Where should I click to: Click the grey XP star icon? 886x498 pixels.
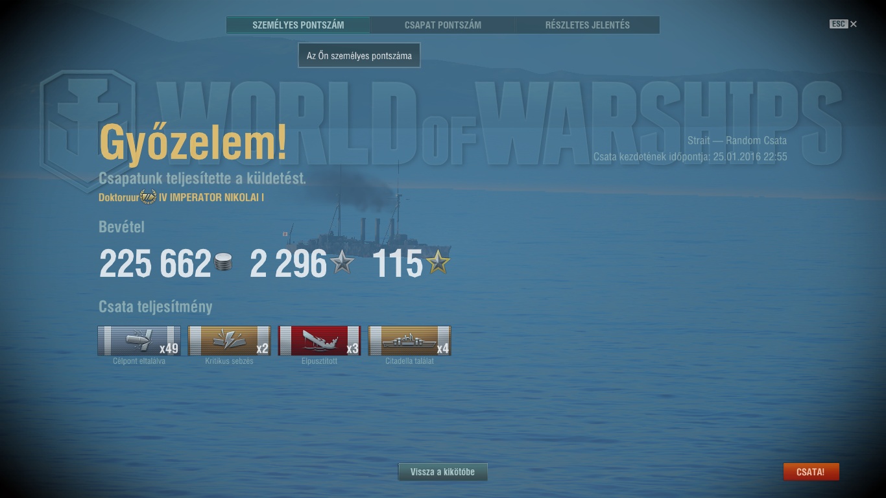[342, 263]
